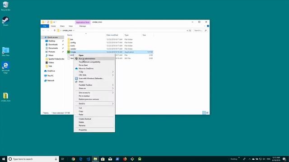The width and height of the screenshot is (289, 162).
Task: Choose Troubleshoot compatibility
Action: click(94, 62)
